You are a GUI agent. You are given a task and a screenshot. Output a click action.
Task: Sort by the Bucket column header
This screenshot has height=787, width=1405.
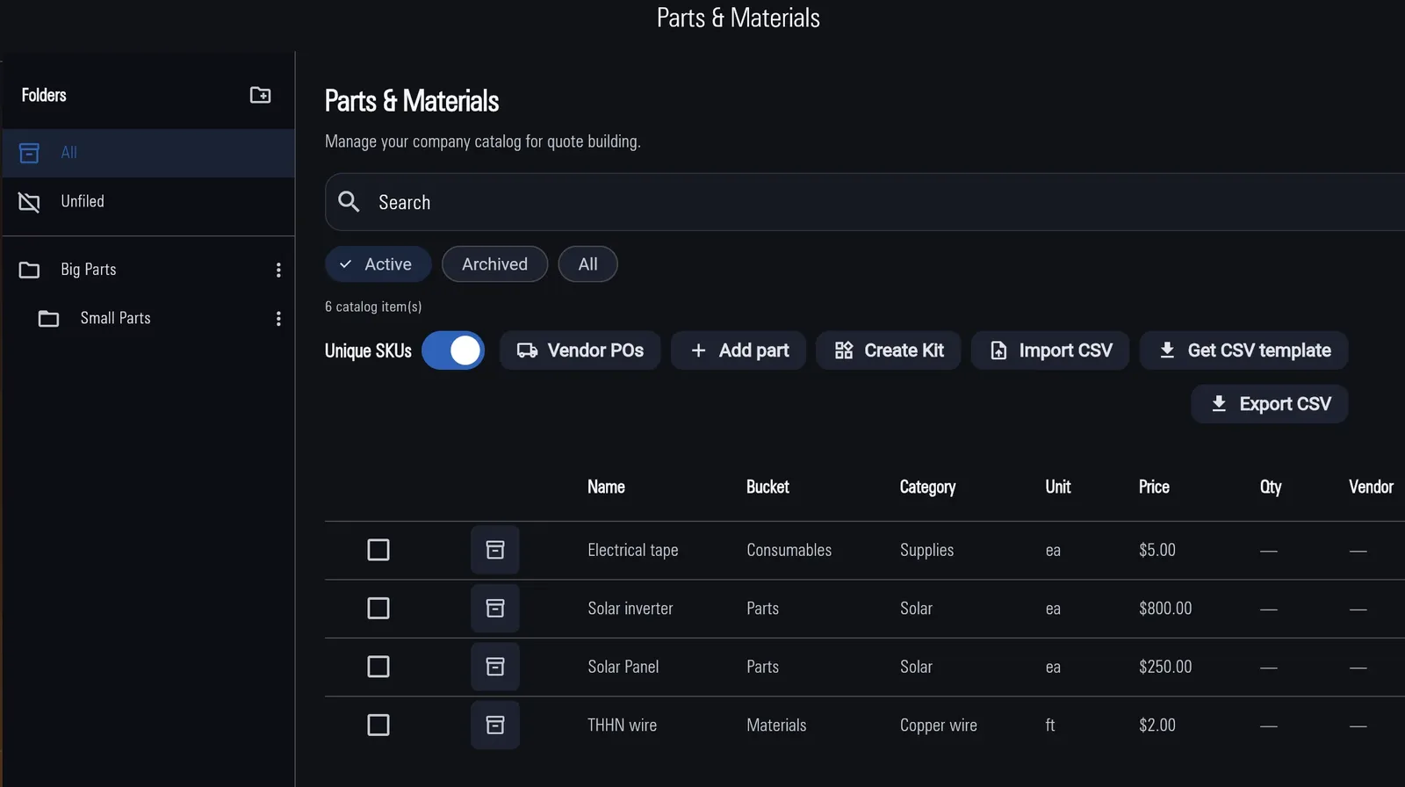[x=767, y=487]
